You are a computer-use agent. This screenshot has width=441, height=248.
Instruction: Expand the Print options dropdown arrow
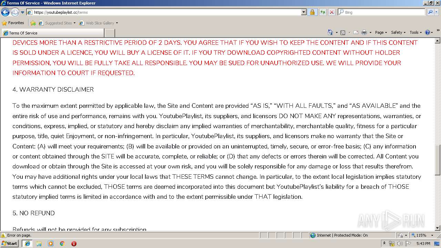click(x=370, y=32)
